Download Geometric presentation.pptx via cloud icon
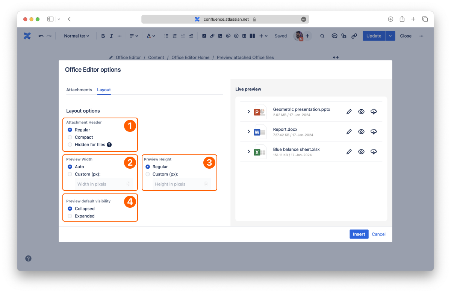 coord(374,112)
